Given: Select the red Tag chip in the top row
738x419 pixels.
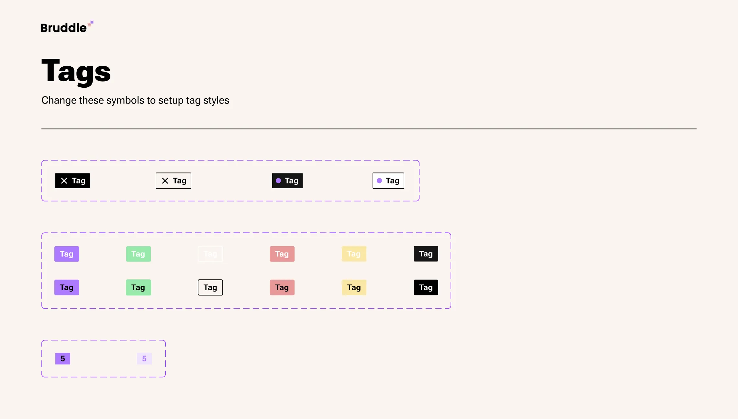Looking at the screenshot, I should [x=282, y=254].
